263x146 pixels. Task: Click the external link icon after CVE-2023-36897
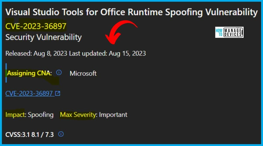pyautogui.click(x=58, y=93)
